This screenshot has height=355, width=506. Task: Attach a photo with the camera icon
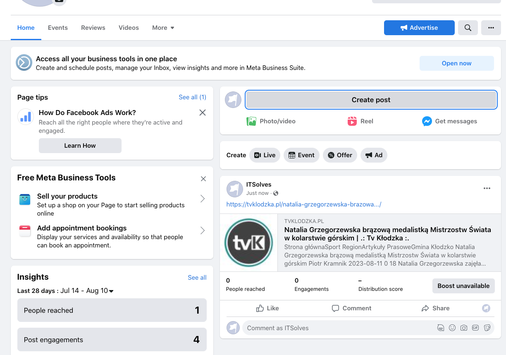tap(464, 328)
